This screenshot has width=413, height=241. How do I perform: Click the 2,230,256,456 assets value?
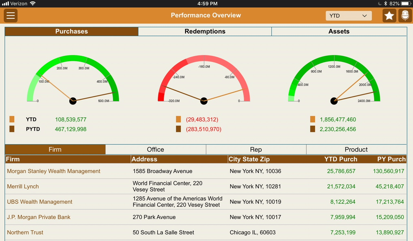click(338, 129)
